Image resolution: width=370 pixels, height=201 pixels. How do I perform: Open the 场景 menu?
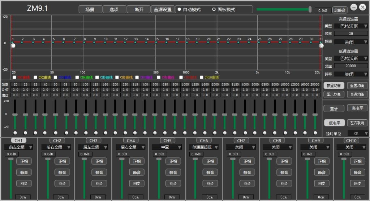point(90,9)
